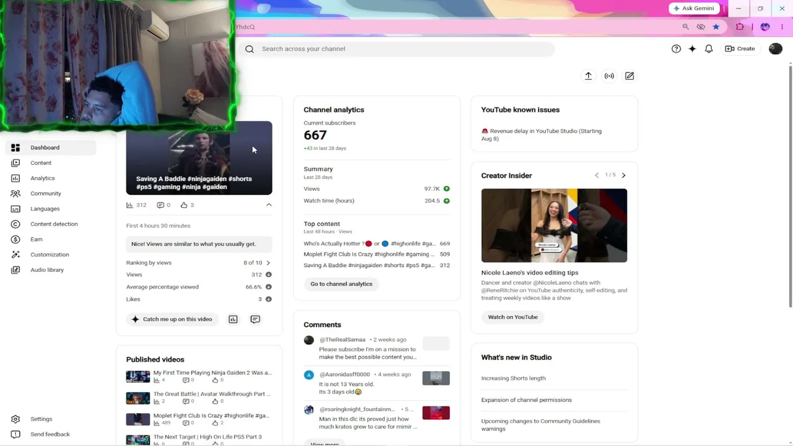Open video thumbnail beside @Aaronidasff0000 comment
The width and height of the screenshot is (793, 446).
click(x=436, y=378)
